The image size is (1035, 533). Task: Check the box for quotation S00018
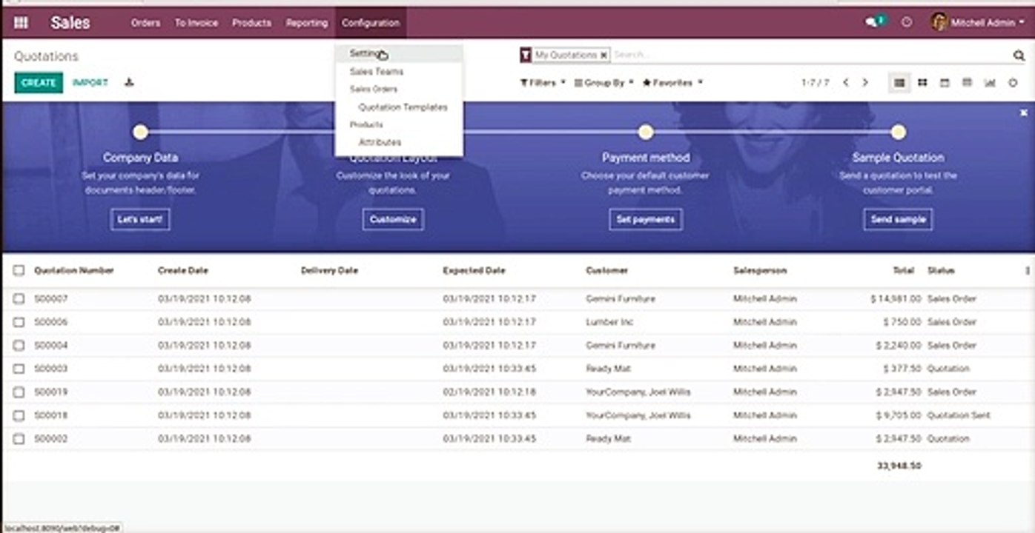point(19,416)
